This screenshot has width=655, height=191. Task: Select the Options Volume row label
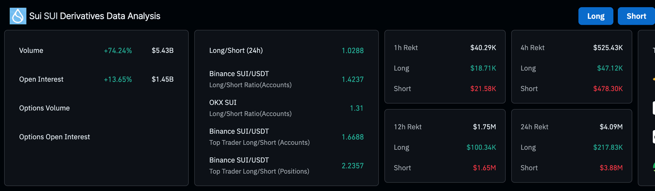pos(44,108)
